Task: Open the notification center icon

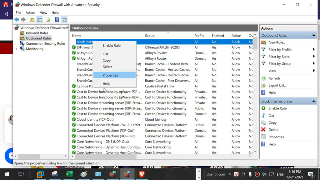Action: pos(311,174)
